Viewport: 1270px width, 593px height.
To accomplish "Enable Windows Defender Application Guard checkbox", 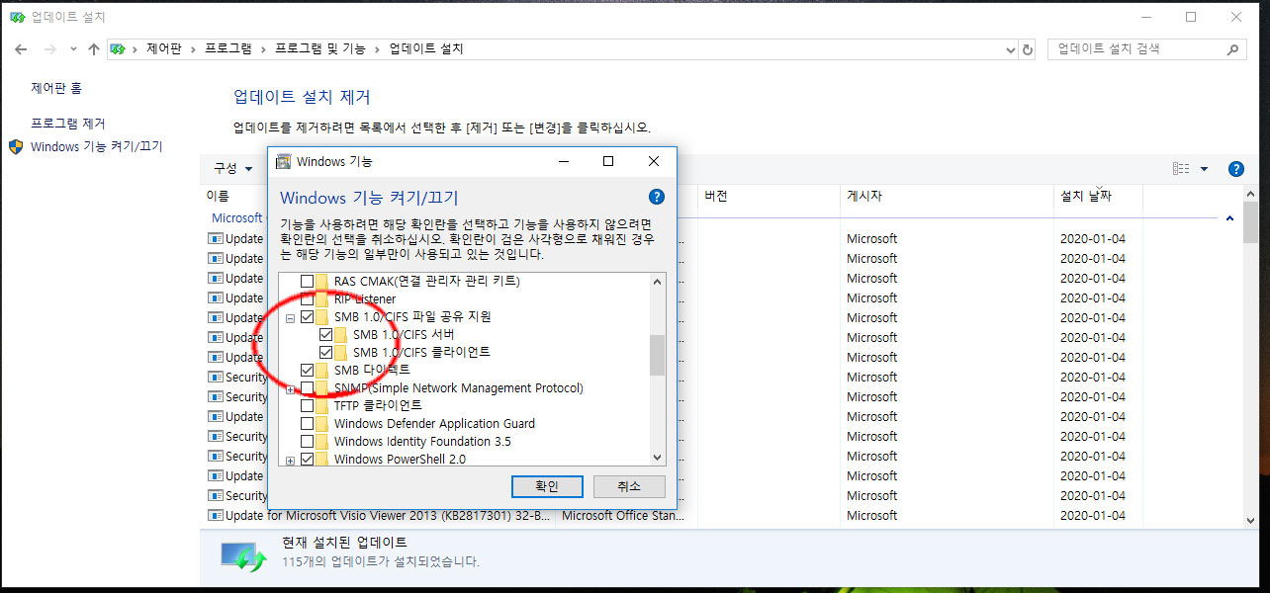I will coord(307,424).
